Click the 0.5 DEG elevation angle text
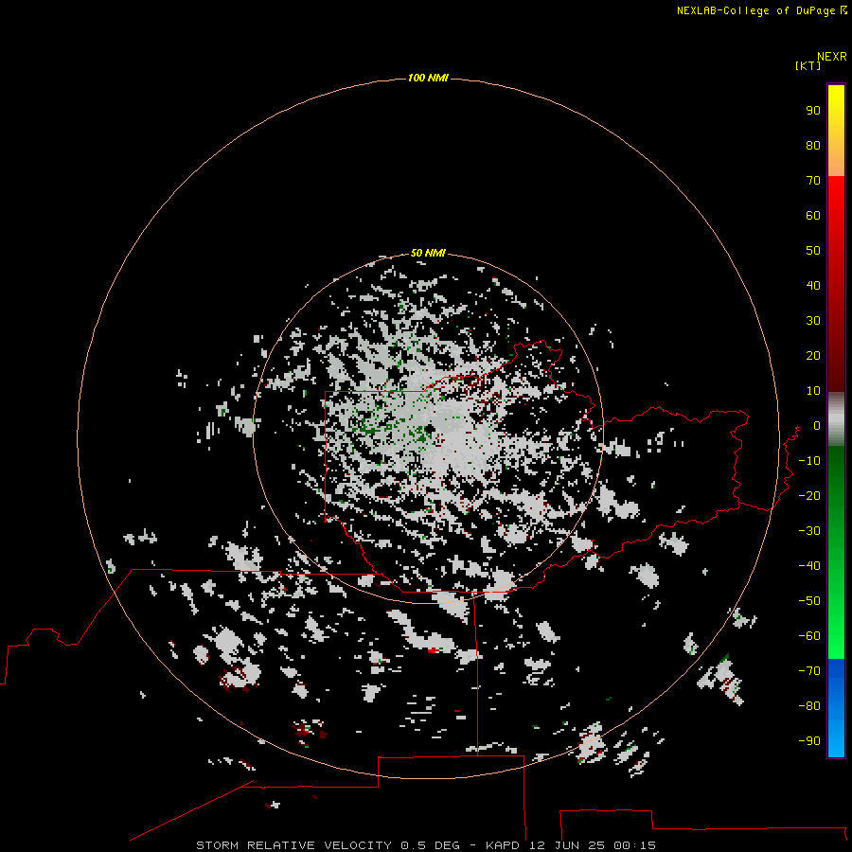This screenshot has width=852, height=852. tap(431, 845)
